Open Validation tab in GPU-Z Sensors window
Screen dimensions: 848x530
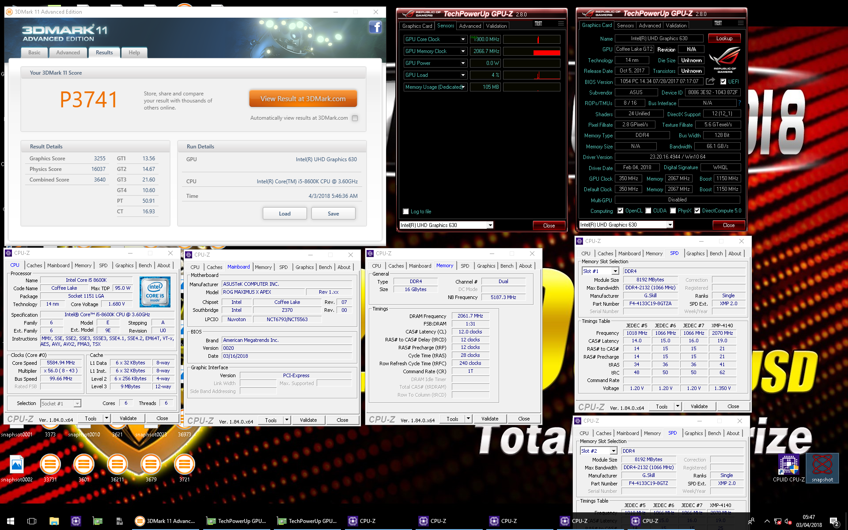(496, 26)
